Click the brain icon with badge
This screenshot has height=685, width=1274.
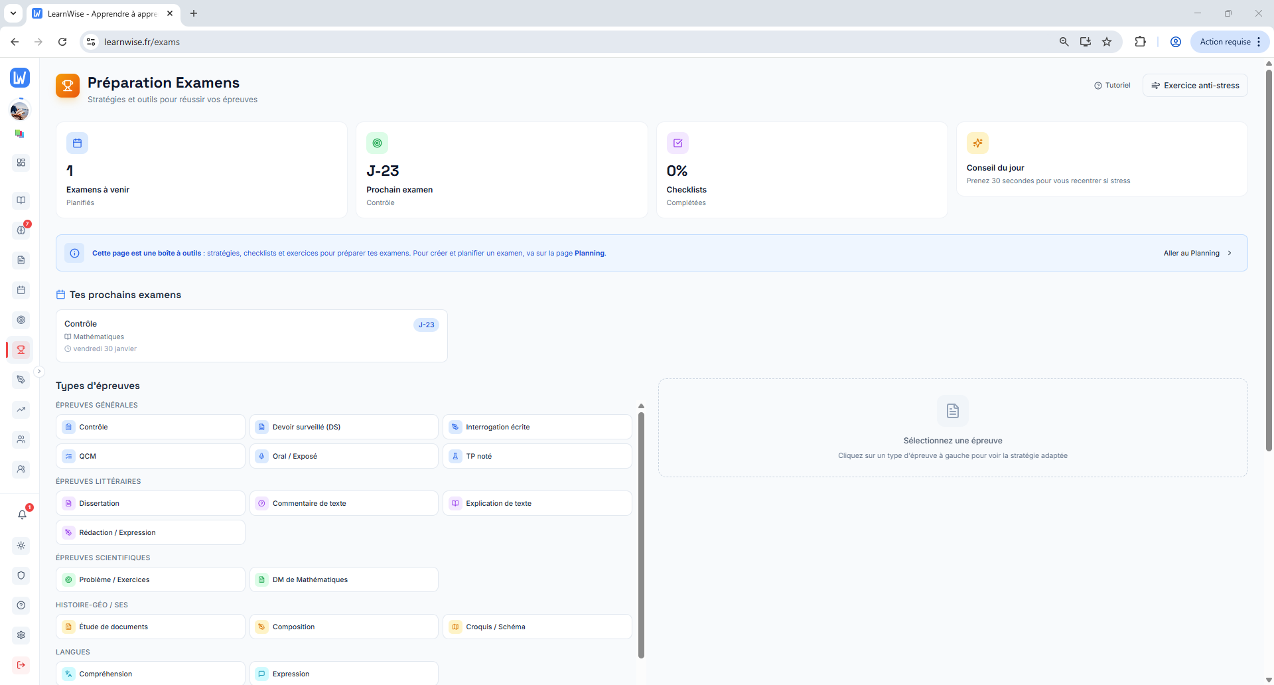pyautogui.click(x=21, y=230)
